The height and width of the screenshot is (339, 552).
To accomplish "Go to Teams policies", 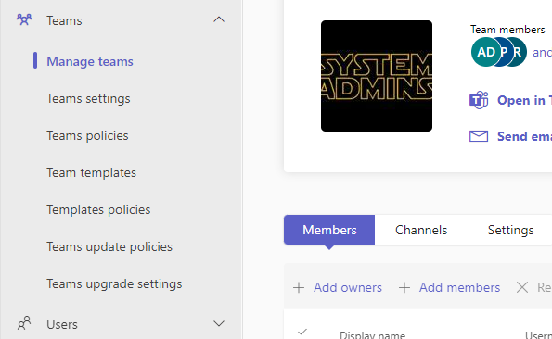I will pyautogui.click(x=87, y=135).
